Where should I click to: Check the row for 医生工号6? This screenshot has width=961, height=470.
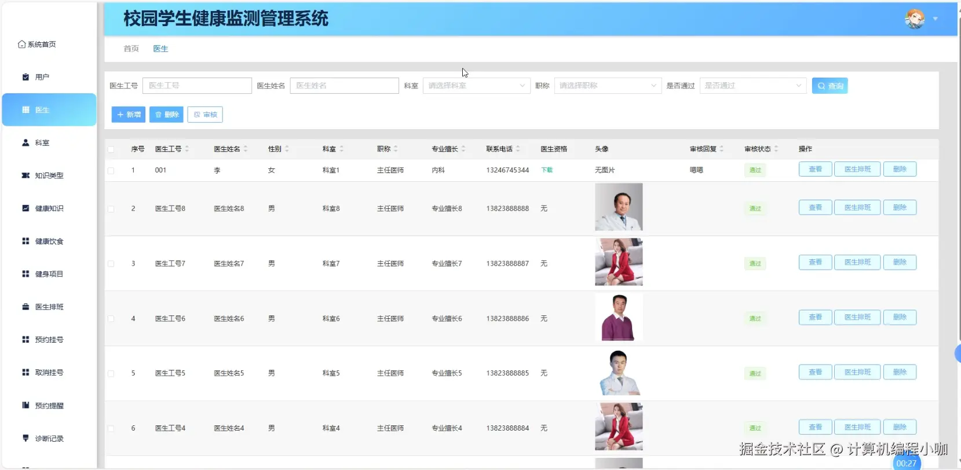[111, 319]
